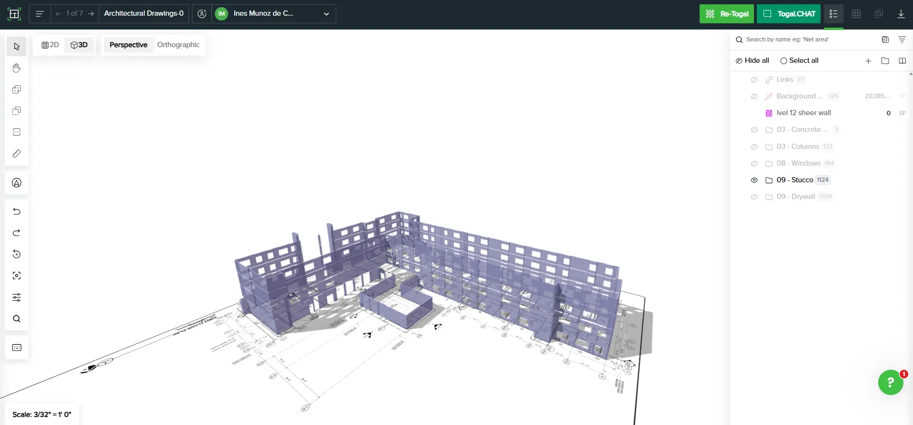Switch to 3D view

click(79, 45)
